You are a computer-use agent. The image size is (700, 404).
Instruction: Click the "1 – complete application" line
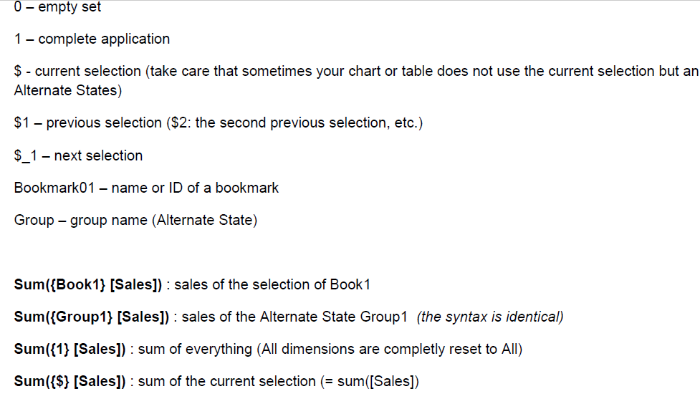[x=92, y=39]
